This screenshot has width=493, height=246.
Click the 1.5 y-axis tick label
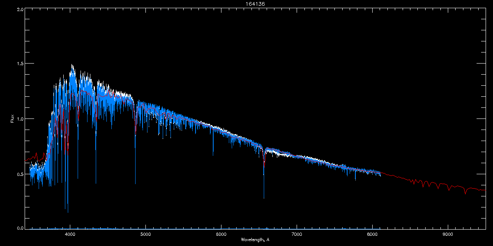[19, 64]
